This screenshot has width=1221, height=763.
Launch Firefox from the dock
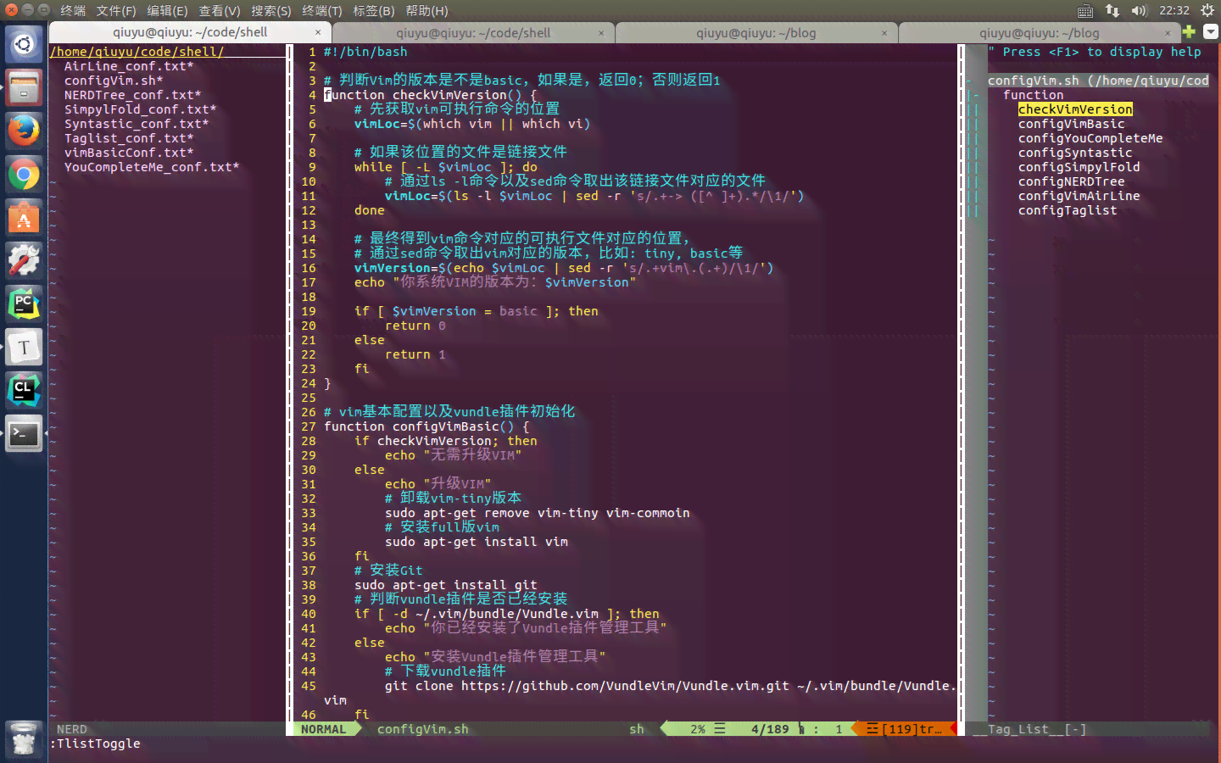pyautogui.click(x=24, y=131)
